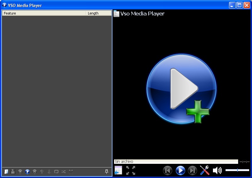Toggle shuffle mode in playlist toolbar

(64, 172)
